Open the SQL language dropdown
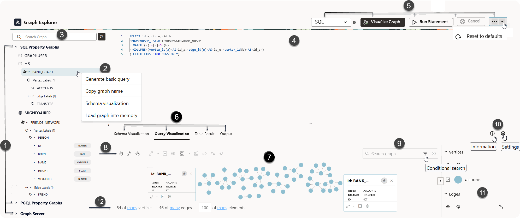The width and height of the screenshot is (520, 218). point(331,22)
